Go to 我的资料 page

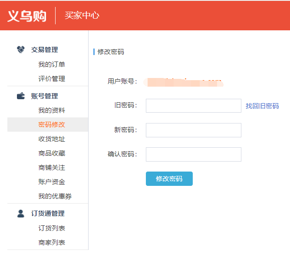tap(52, 110)
